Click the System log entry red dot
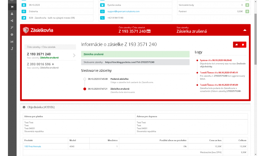Viewport: 265px width, 156px height. pos(197,60)
